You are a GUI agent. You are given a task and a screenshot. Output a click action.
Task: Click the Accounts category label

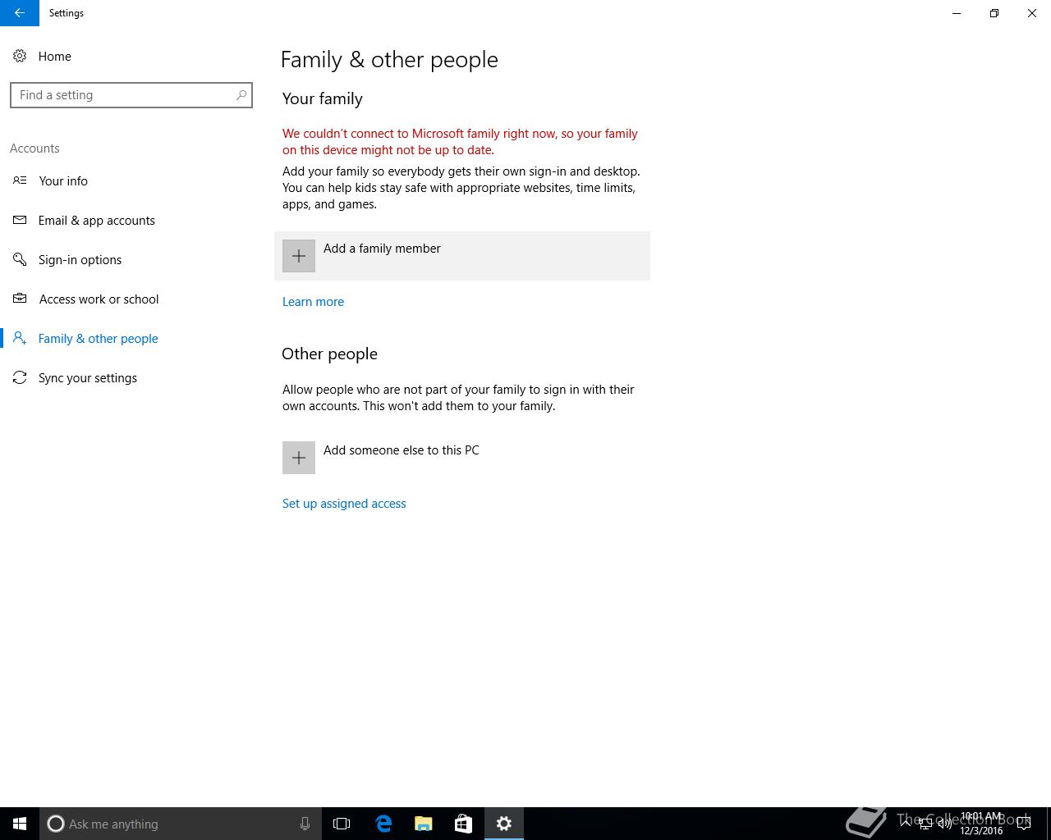point(34,148)
